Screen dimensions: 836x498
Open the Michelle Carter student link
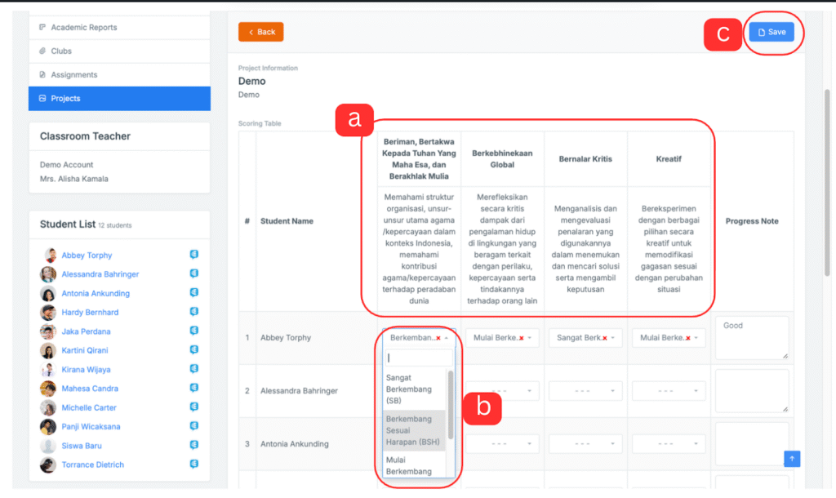coord(88,407)
